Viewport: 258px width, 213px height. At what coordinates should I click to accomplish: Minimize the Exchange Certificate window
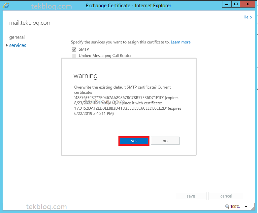[x=227, y=4]
